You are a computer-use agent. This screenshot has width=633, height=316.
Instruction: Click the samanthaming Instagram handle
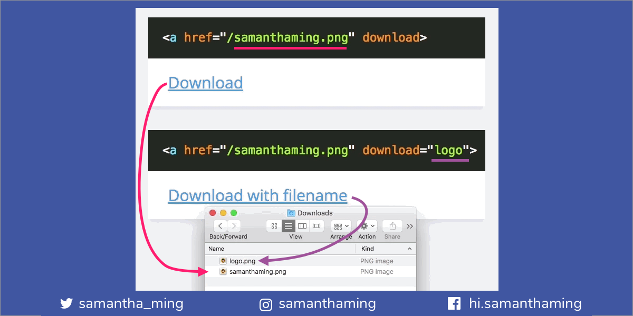pyautogui.click(x=327, y=304)
